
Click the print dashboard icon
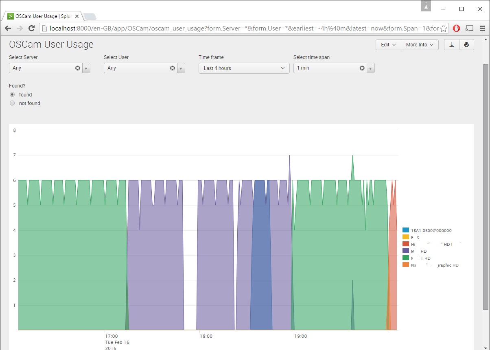[466, 45]
